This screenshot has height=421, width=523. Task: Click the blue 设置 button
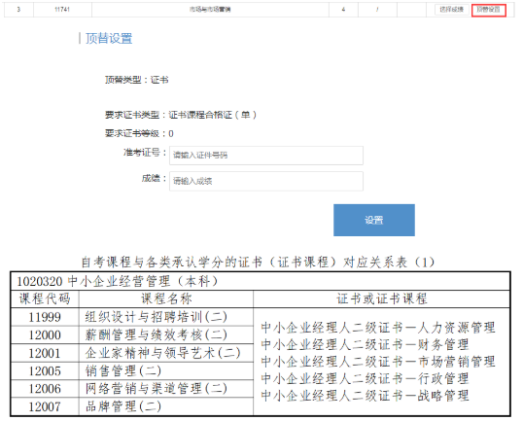click(x=374, y=220)
